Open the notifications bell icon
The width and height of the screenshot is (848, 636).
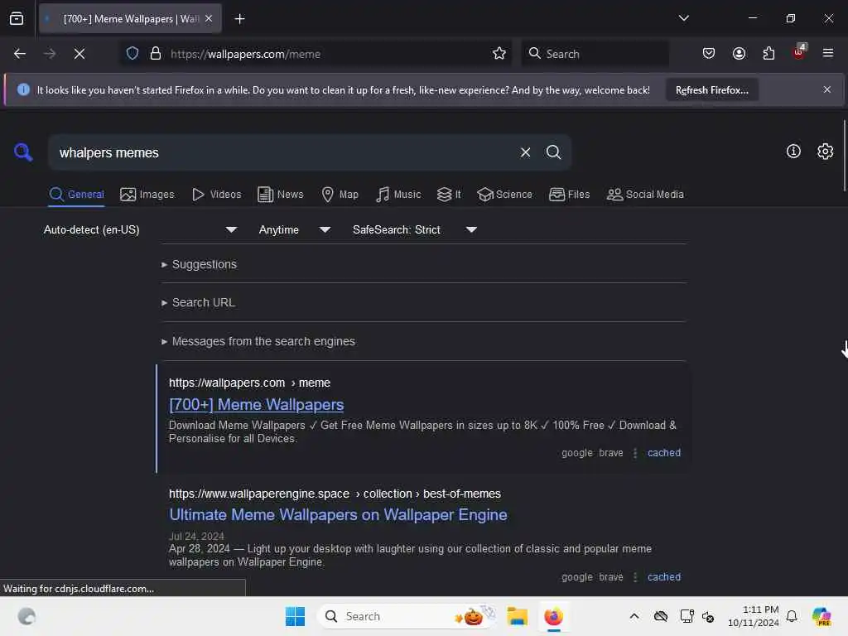point(791,616)
